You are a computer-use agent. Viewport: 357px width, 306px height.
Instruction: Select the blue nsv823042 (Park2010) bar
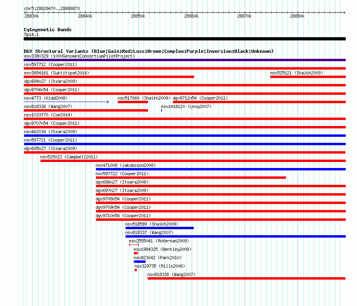140,262
